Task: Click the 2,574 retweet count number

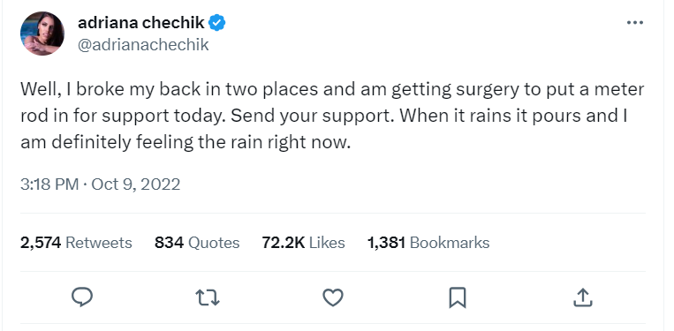Action: point(41,243)
